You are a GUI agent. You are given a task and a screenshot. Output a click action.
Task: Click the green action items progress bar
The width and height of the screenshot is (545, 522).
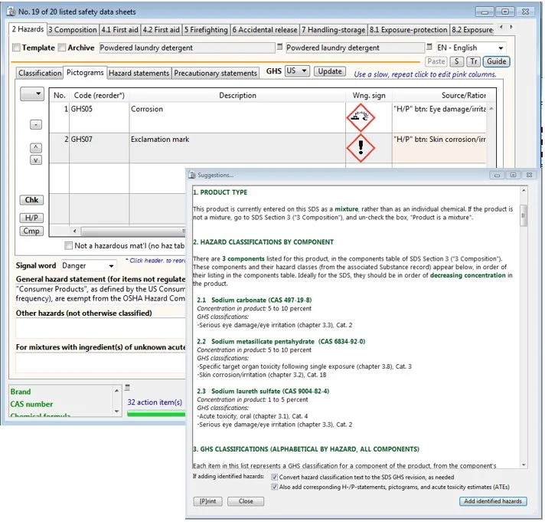pyautogui.click(x=156, y=414)
